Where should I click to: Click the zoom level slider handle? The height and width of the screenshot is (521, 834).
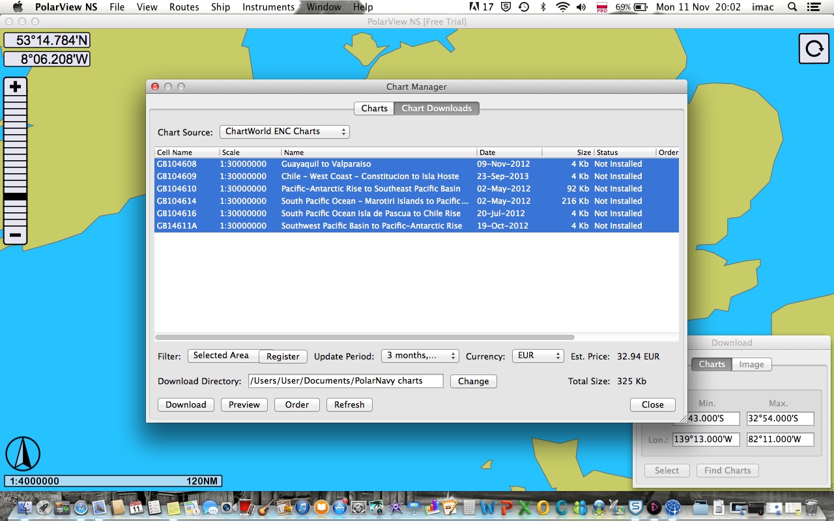tap(16, 196)
